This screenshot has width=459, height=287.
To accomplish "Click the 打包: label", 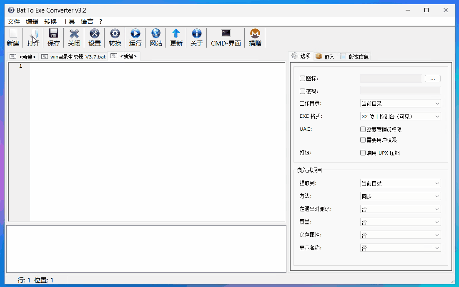I will (305, 152).
